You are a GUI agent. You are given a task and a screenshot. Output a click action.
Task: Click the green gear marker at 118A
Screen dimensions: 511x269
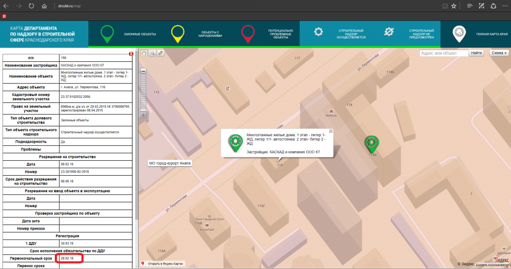(x=372, y=144)
